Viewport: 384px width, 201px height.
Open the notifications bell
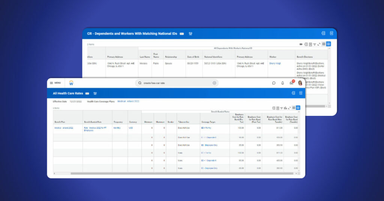click(283, 83)
